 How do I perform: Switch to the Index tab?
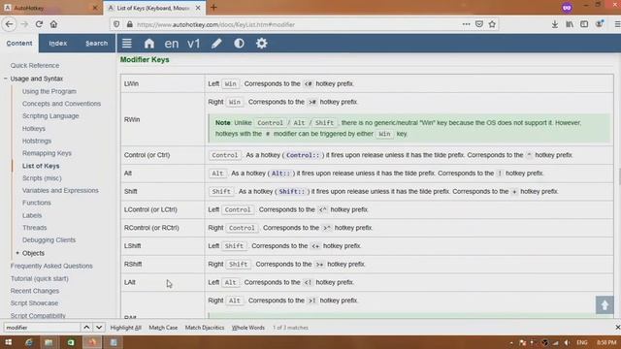58,43
